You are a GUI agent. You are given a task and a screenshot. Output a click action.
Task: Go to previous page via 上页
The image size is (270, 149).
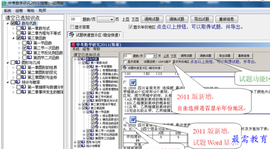click(x=126, y=19)
